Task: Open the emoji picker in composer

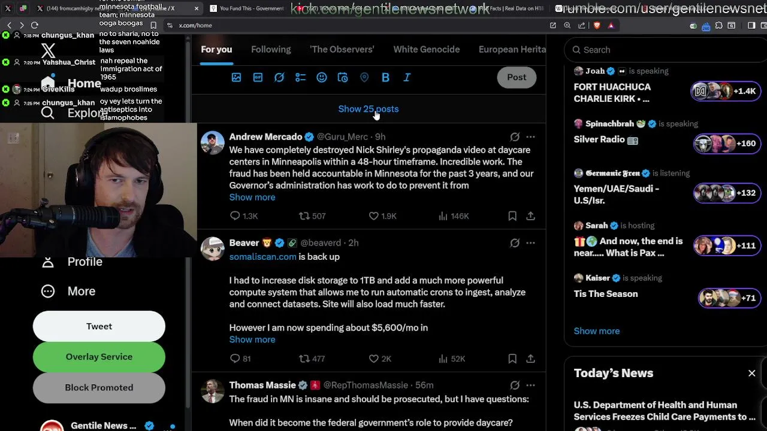Action: pyautogui.click(x=322, y=77)
